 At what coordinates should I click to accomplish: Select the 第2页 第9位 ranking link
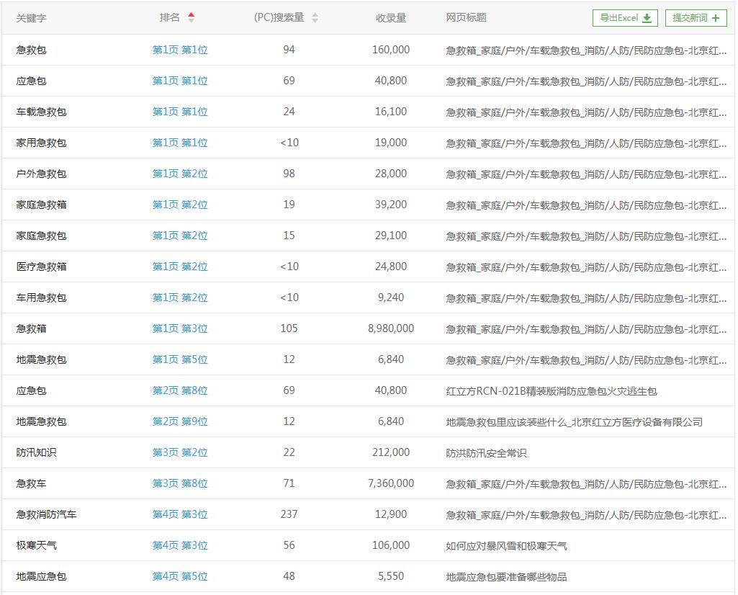coord(180,421)
